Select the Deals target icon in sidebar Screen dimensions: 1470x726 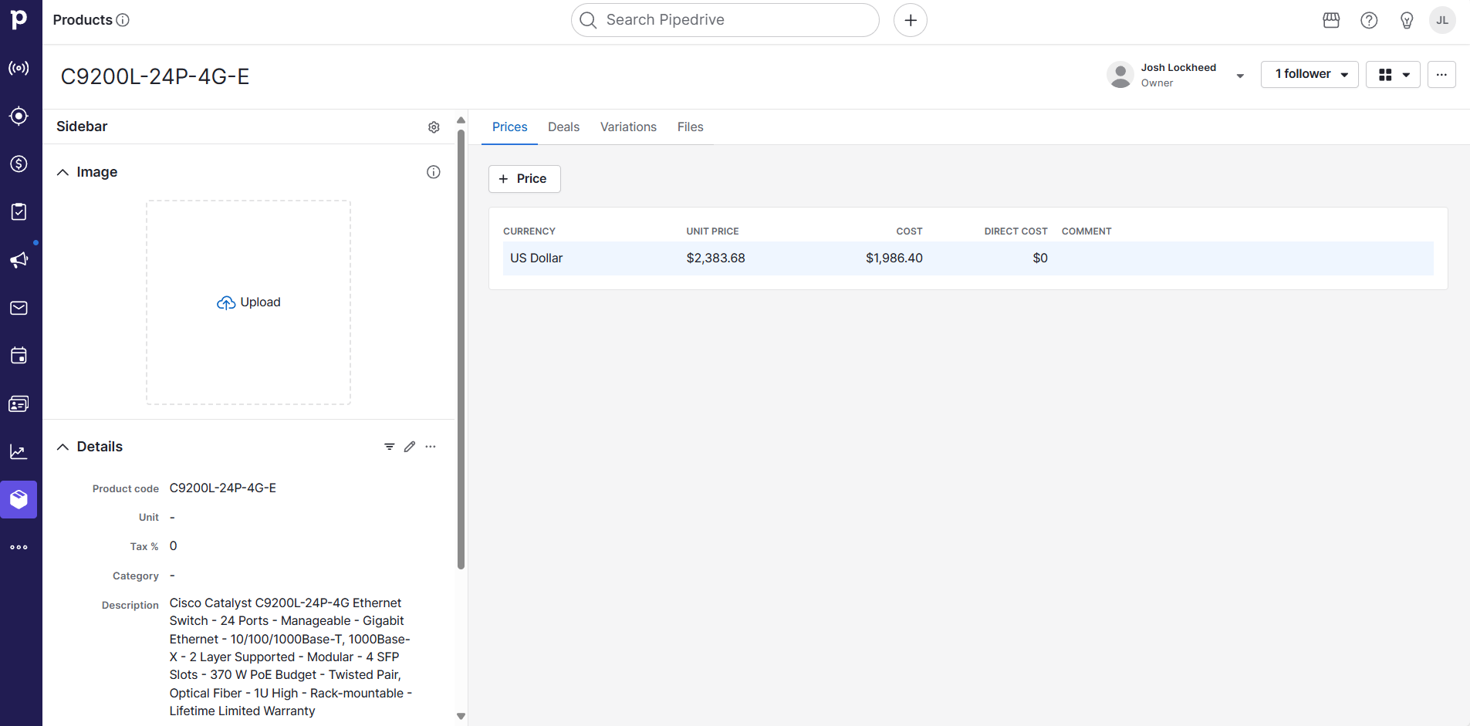(19, 116)
